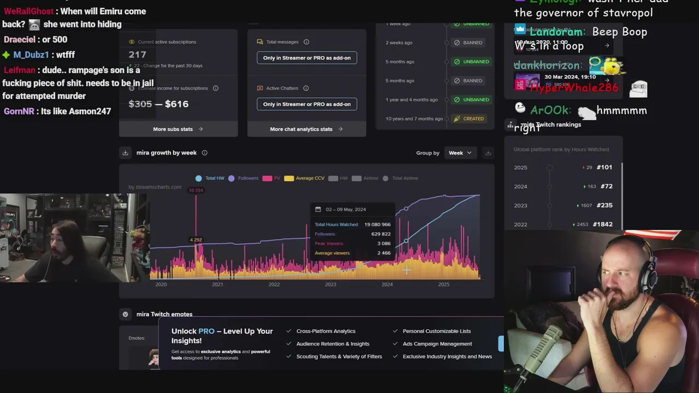Open the info icon next to Total messages
The image size is (699, 393).
[x=306, y=42]
